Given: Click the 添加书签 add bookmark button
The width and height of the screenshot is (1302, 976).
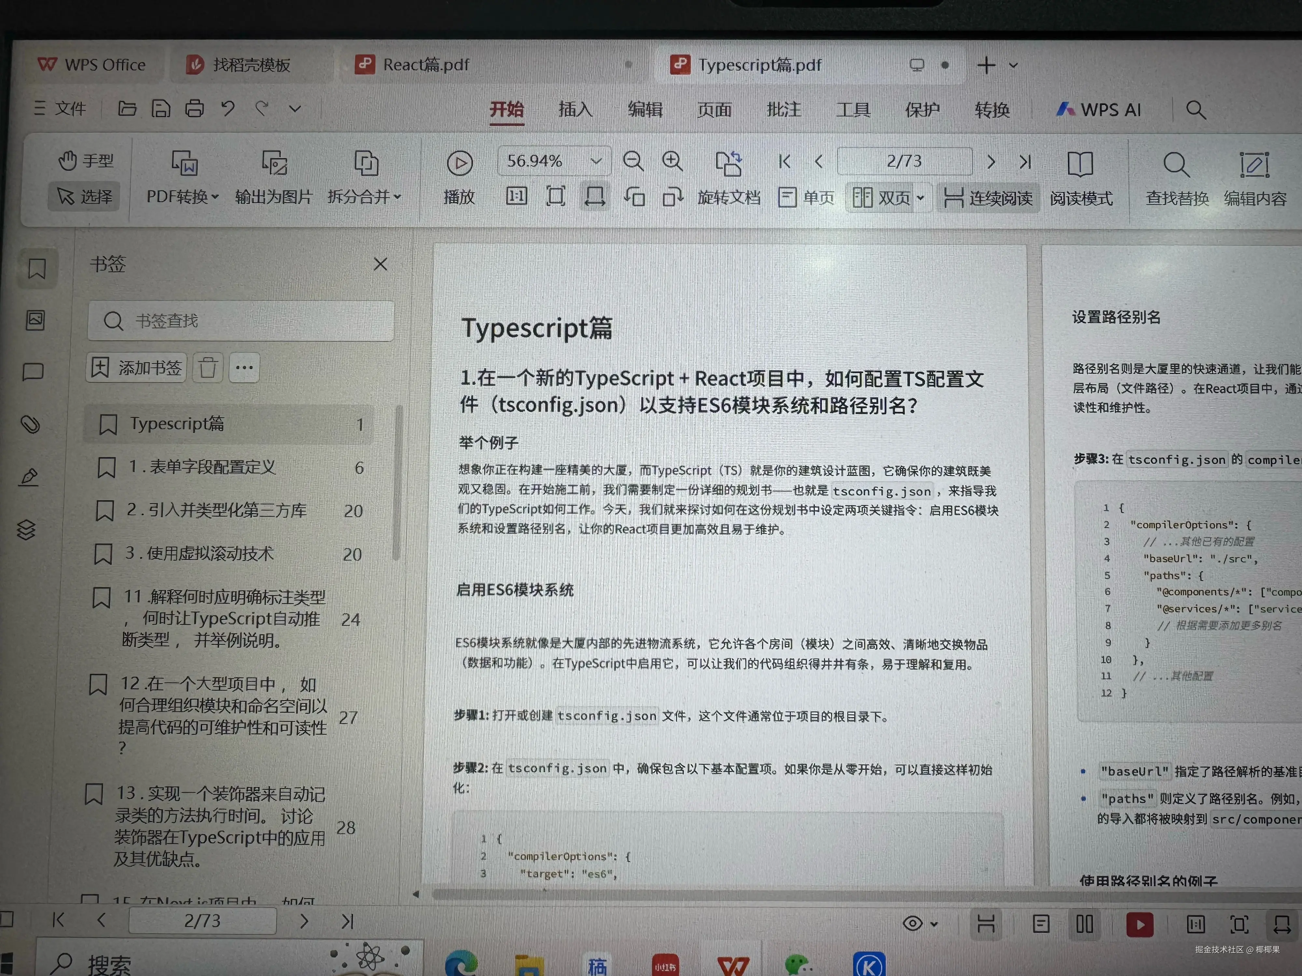Looking at the screenshot, I should pyautogui.click(x=135, y=367).
